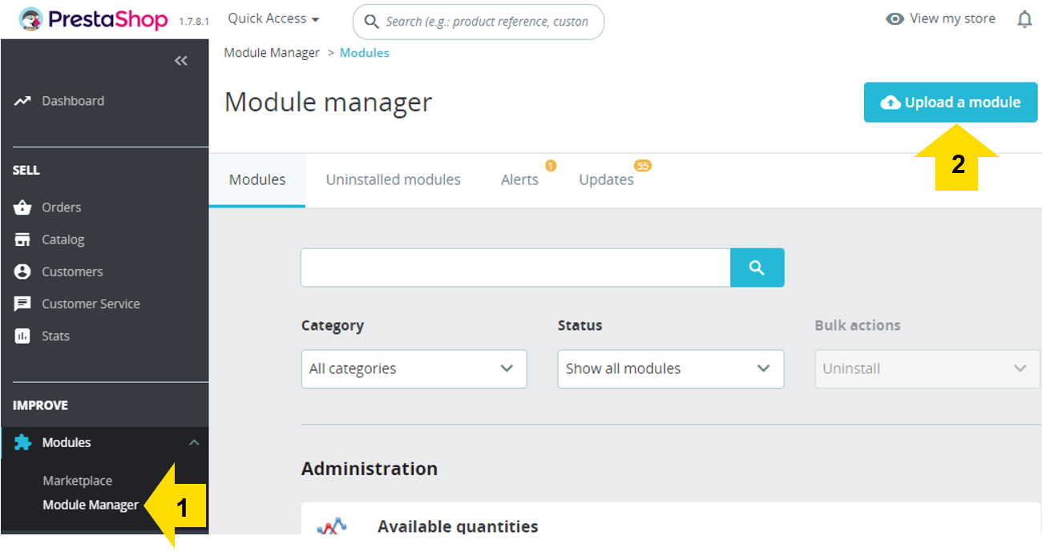1042x556 pixels.
Task: Click the Available quantities module title
Action: [458, 526]
